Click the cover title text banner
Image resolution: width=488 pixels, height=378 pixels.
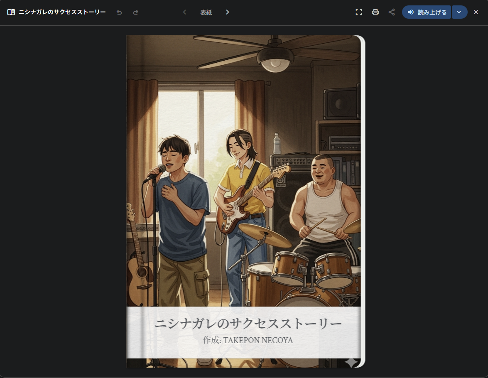(x=248, y=324)
